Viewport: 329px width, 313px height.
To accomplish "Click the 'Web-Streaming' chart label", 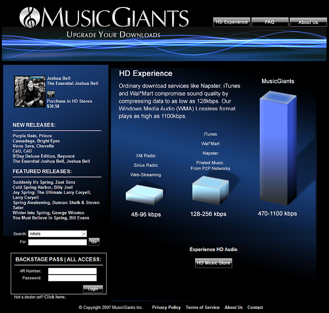I will tap(146, 175).
